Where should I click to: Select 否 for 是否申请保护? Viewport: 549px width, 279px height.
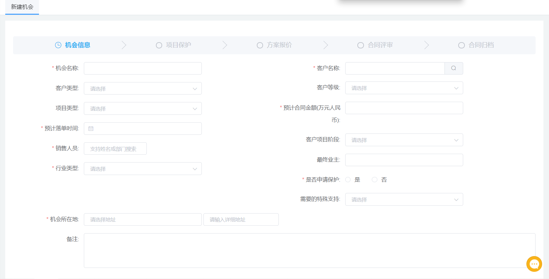pos(374,180)
